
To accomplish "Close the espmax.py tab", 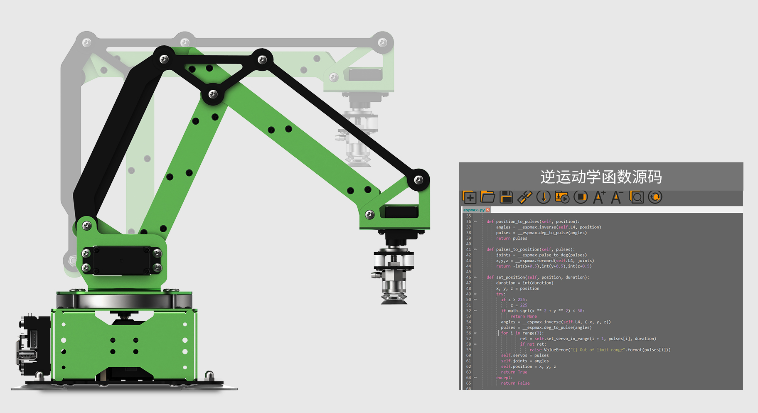I will [x=488, y=210].
